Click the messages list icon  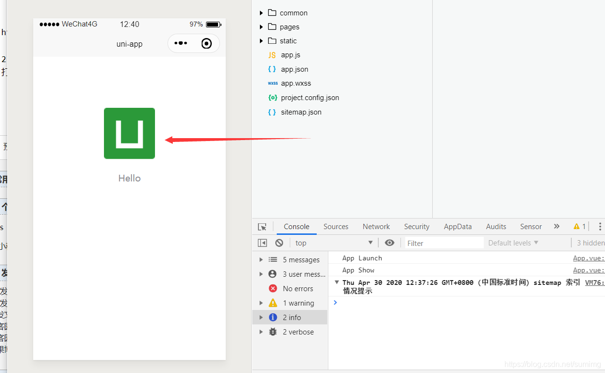[x=273, y=259]
